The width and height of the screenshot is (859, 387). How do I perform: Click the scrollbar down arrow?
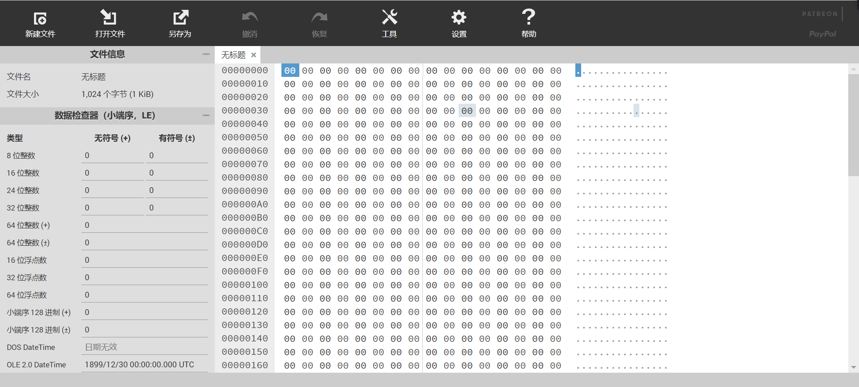853,367
